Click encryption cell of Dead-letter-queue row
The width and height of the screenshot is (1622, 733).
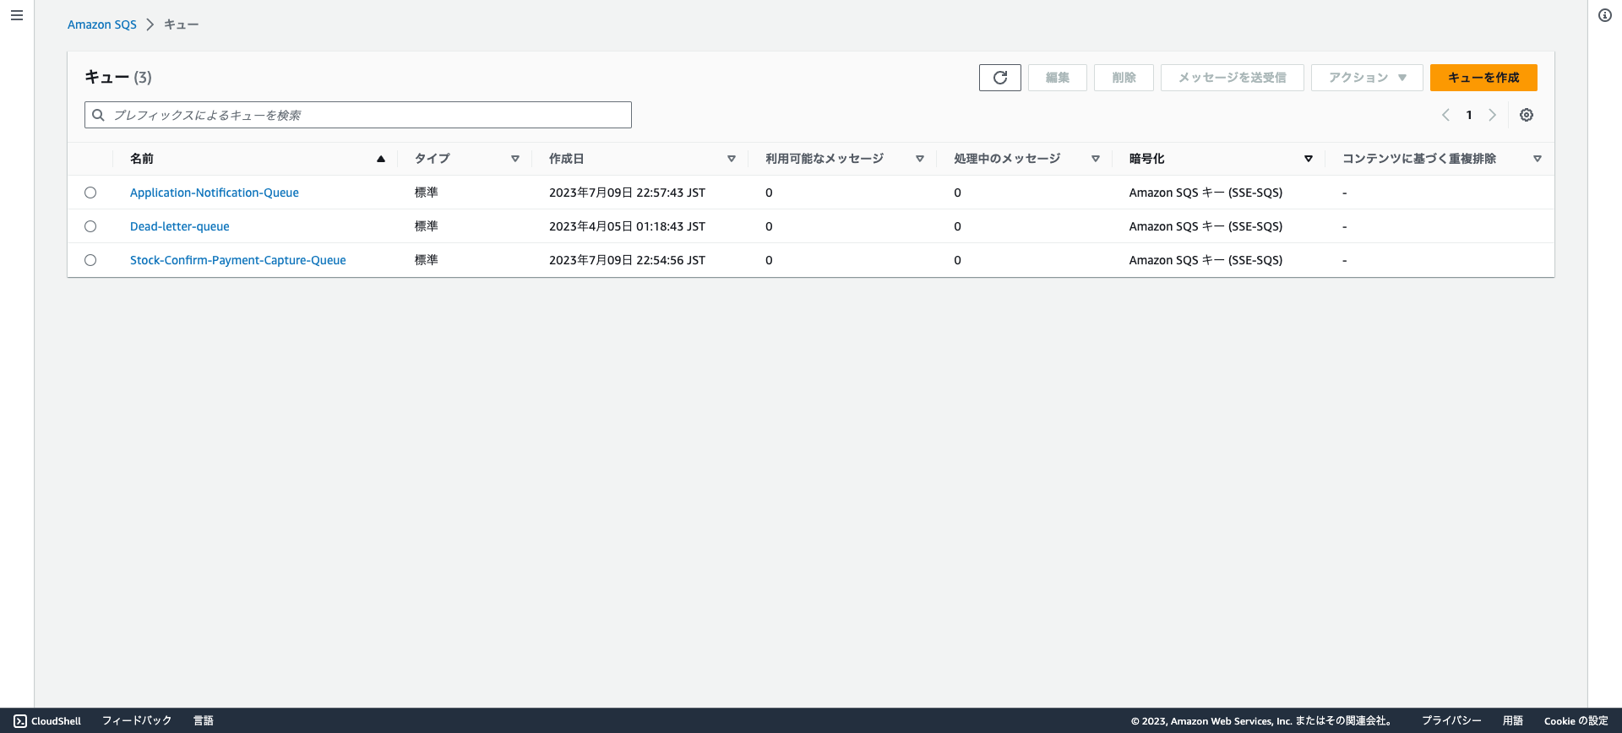tap(1206, 226)
